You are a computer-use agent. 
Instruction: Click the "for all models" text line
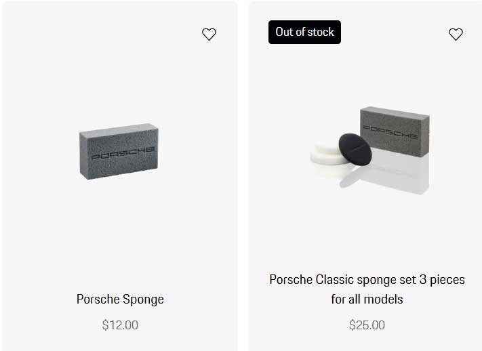pos(367,299)
